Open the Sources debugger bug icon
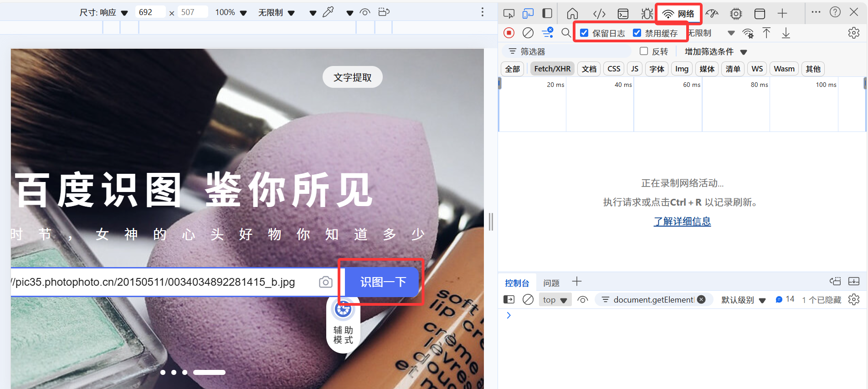The height and width of the screenshot is (389, 868). (x=647, y=14)
